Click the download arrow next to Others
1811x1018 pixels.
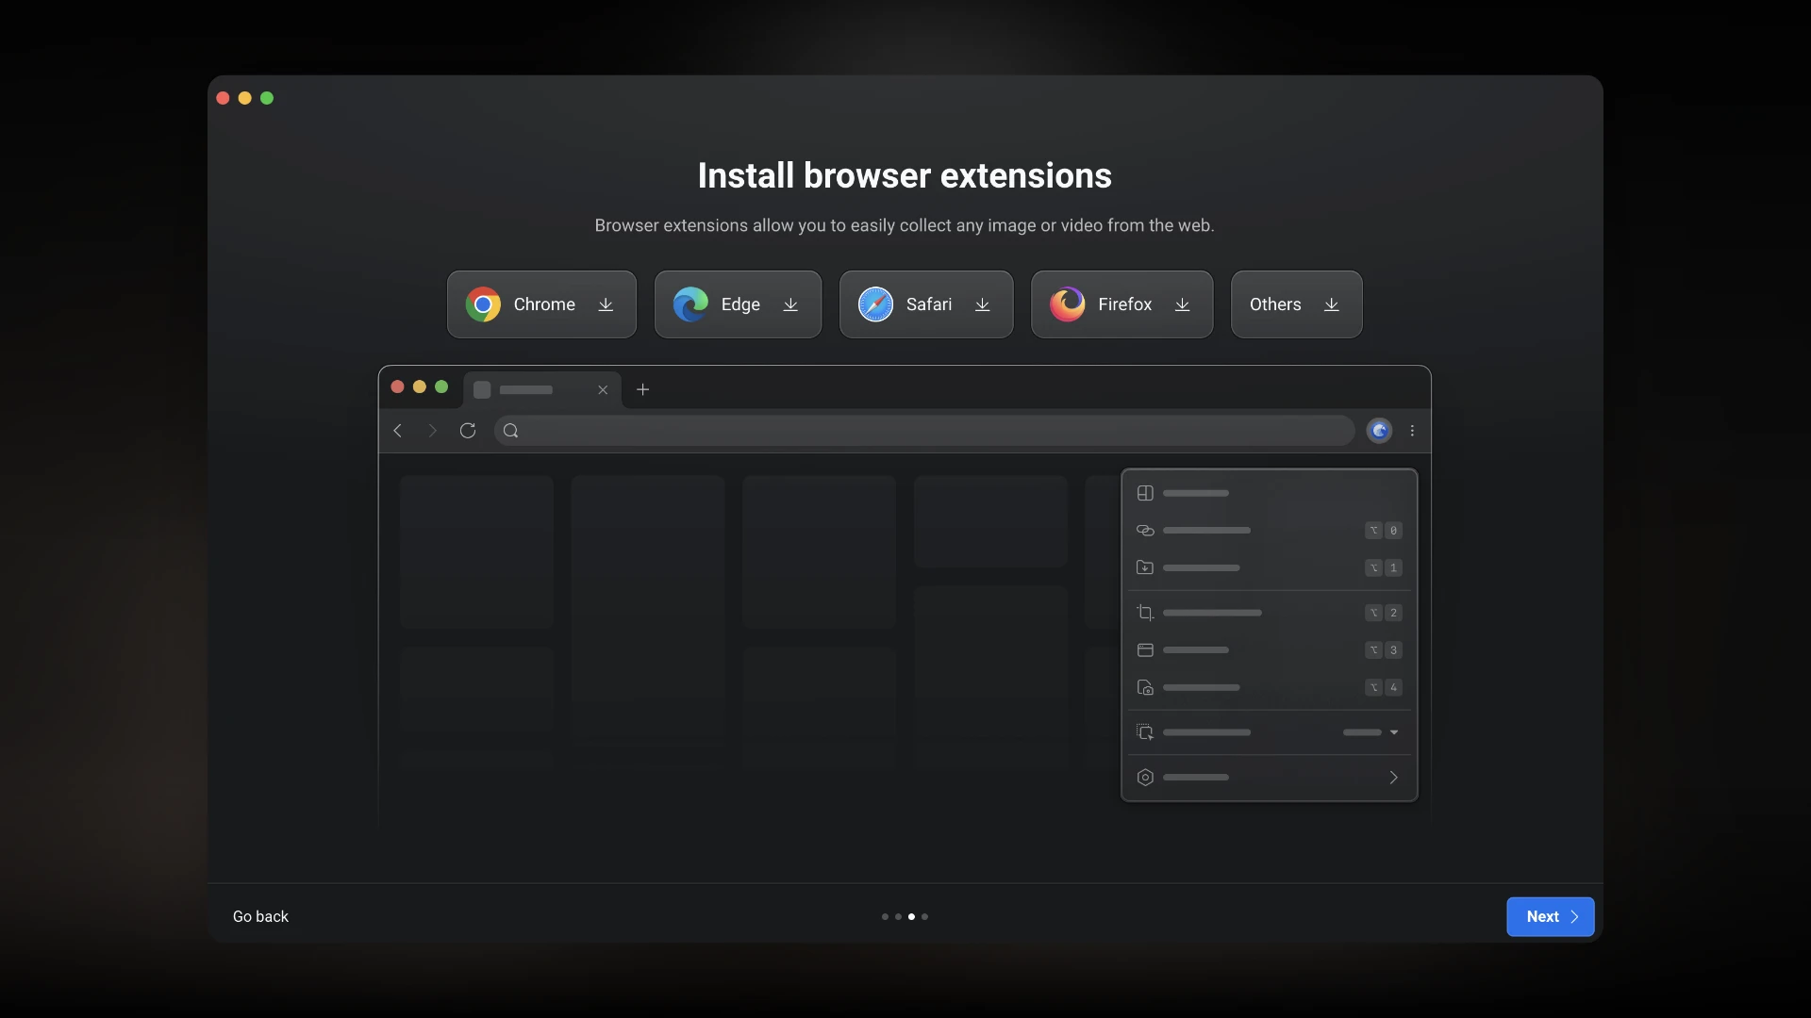1332,304
